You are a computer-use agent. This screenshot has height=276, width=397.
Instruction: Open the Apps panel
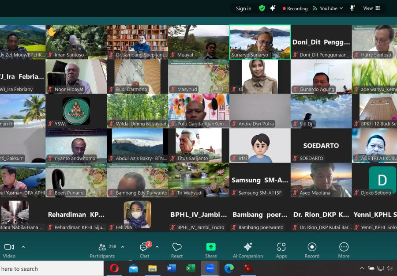pos(281,250)
